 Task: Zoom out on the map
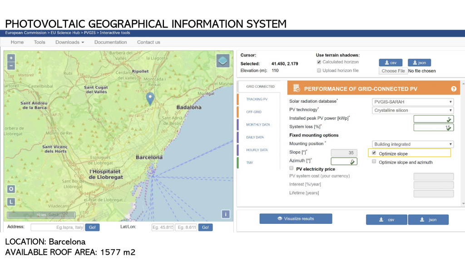coord(11,65)
